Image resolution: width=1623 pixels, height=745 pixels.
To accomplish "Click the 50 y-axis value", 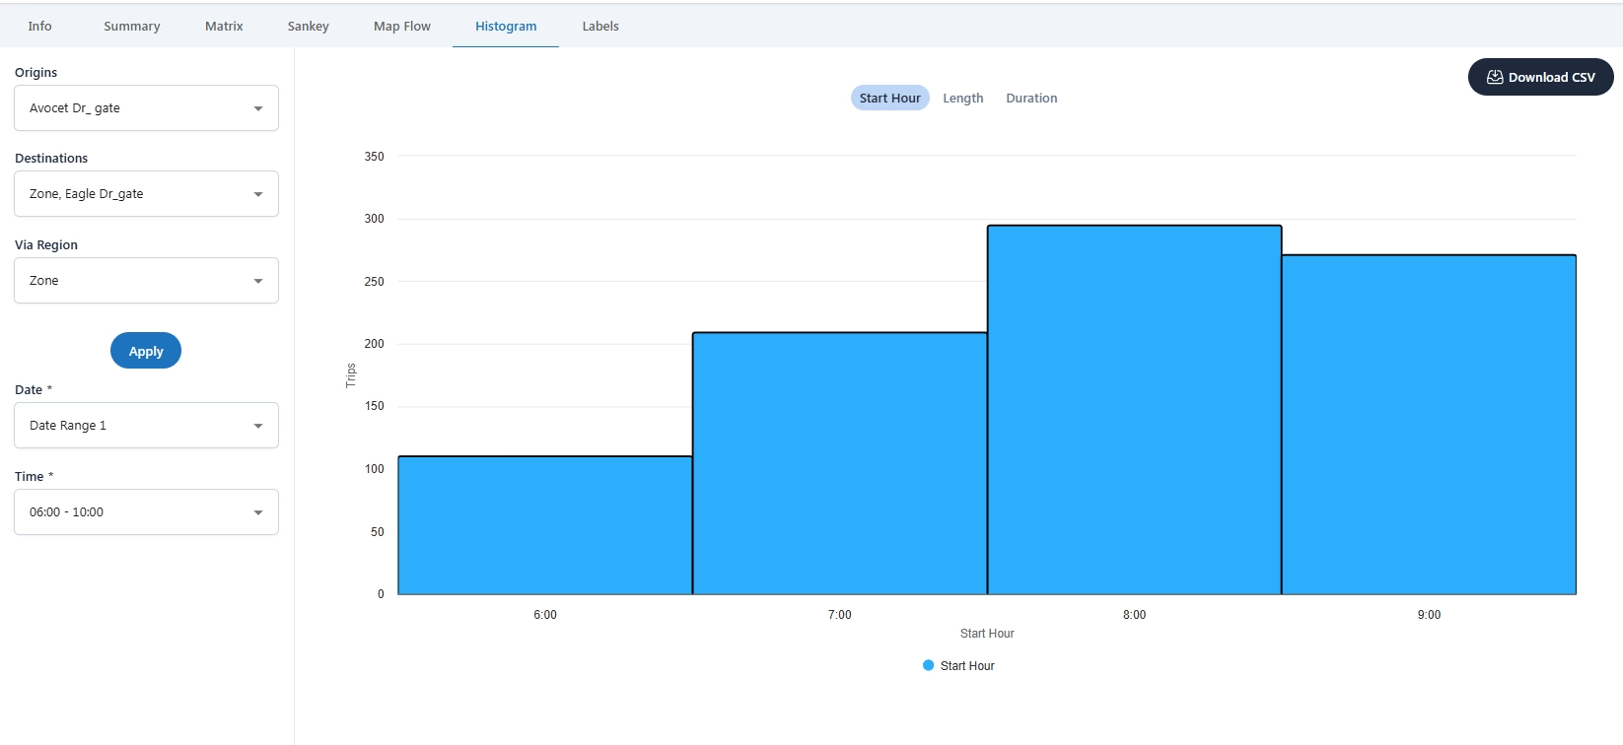I will pos(377,532).
